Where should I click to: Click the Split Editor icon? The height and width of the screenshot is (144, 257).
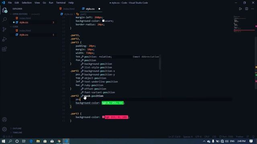(x=247, y=9)
